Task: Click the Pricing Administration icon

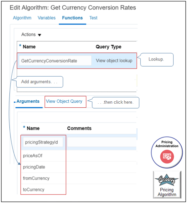Action: click(167, 152)
